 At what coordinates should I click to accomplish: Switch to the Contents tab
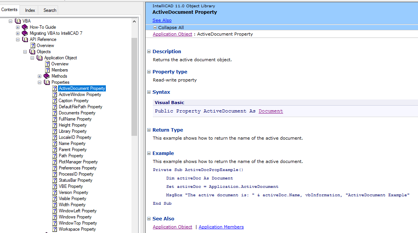9,10
